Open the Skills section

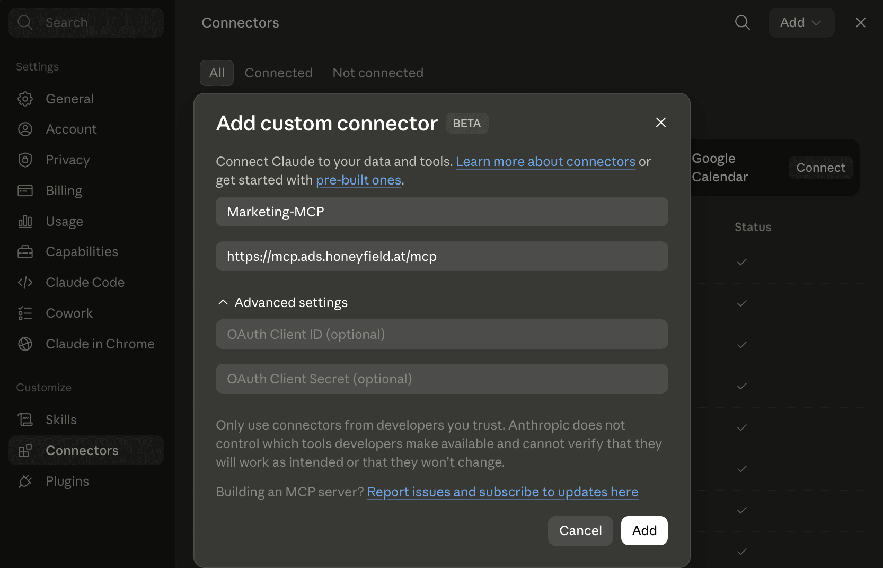pos(86,420)
